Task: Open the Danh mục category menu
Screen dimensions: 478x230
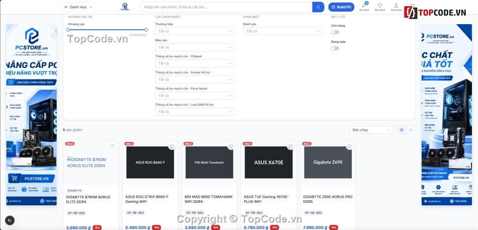Action: pos(78,7)
